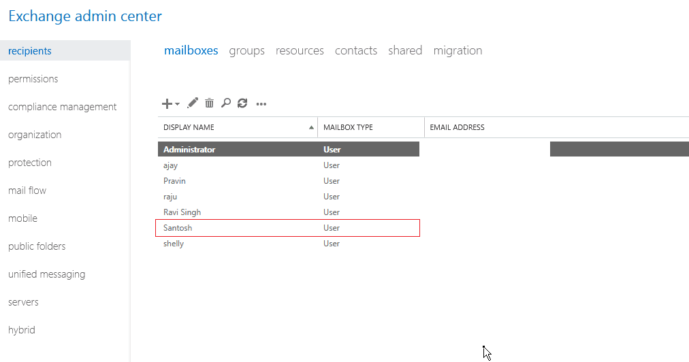Open compliance management section
The height and width of the screenshot is (362, 689).
point(63,107)
